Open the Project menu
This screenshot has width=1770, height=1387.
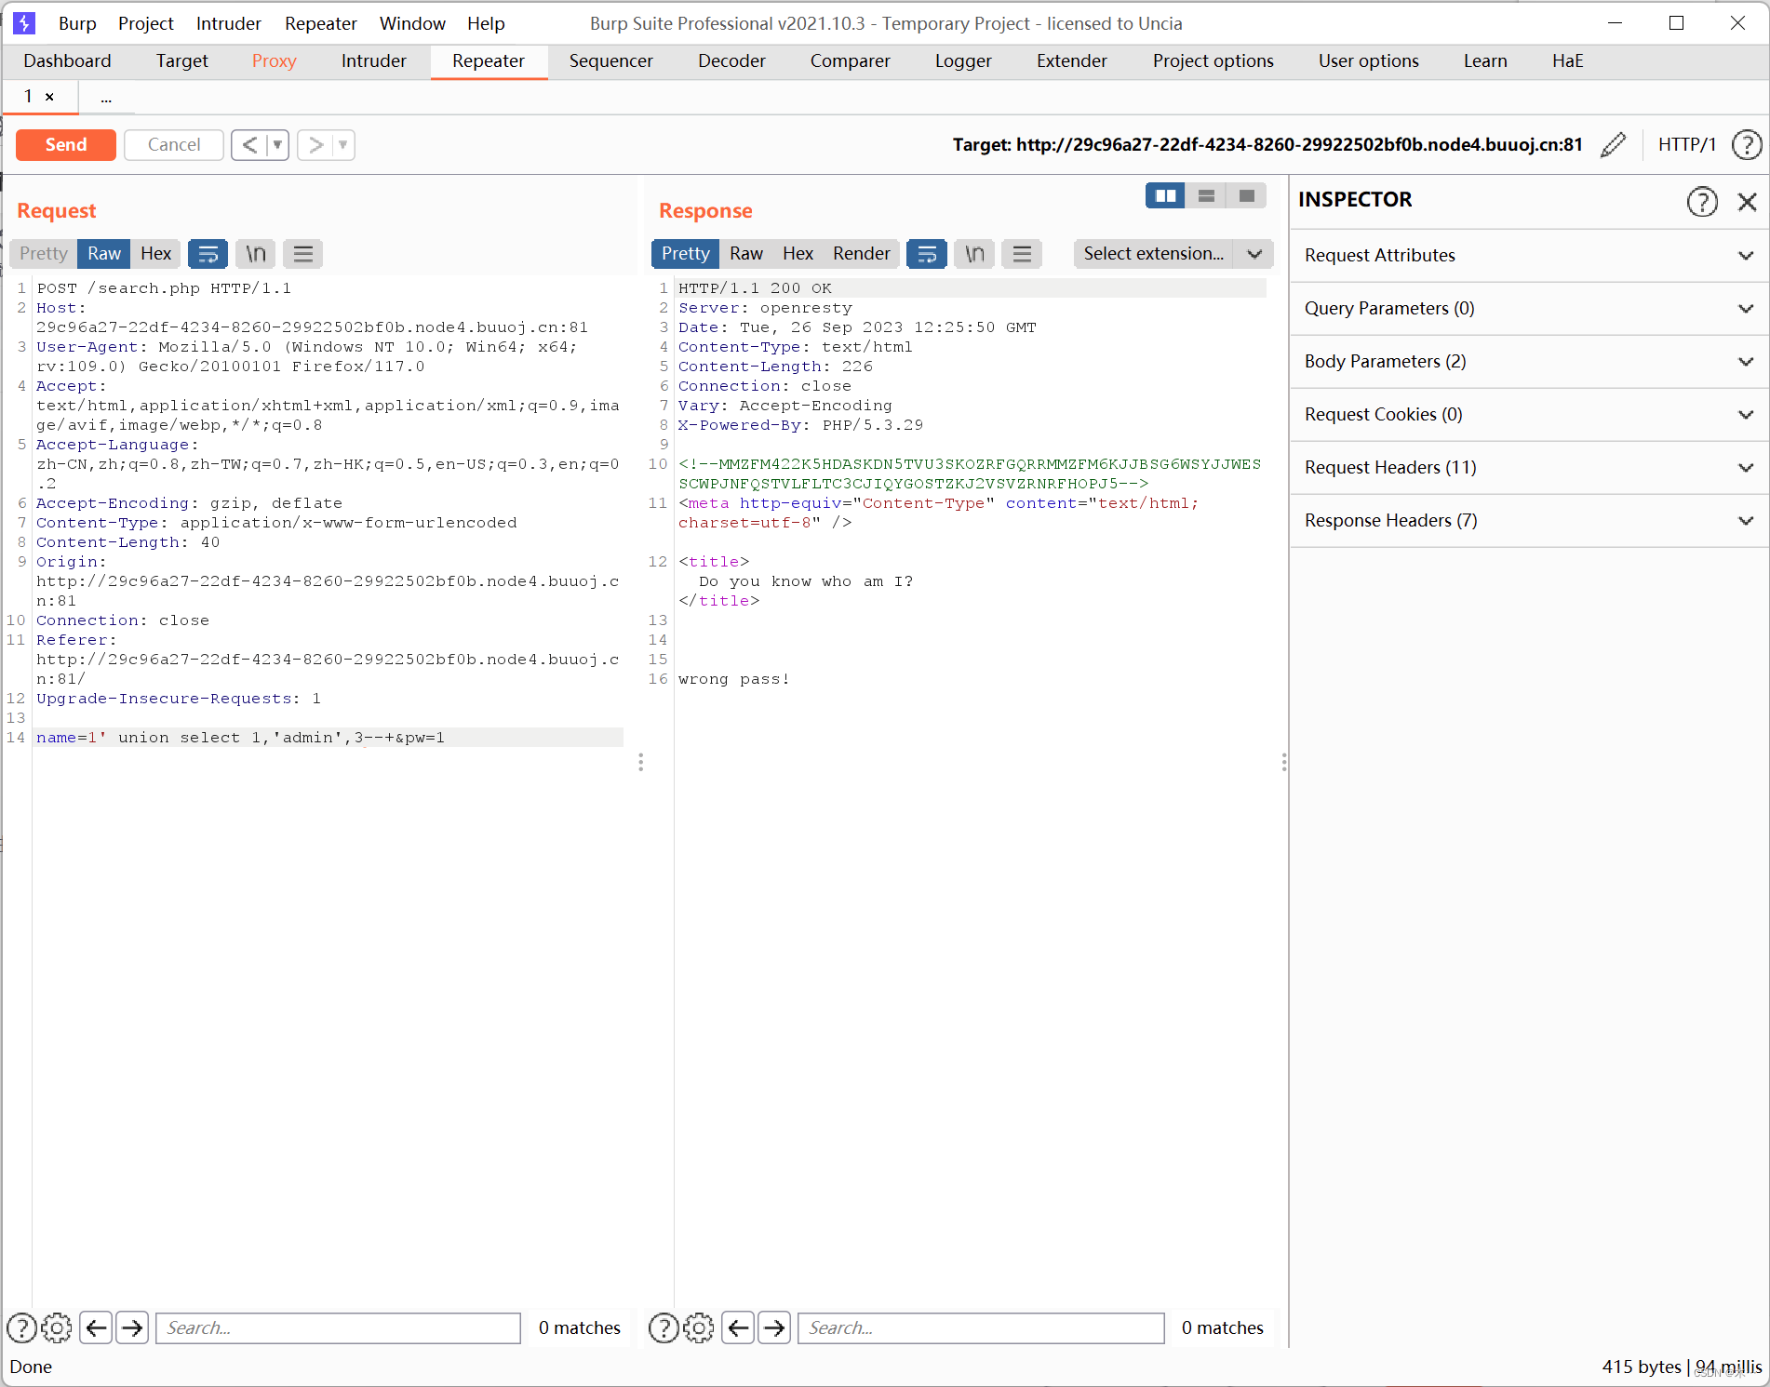pyautogui.click(x=146, y=23)
